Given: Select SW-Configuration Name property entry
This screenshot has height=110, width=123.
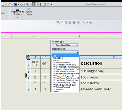Looking at the screenshot, I should point(65,67).
